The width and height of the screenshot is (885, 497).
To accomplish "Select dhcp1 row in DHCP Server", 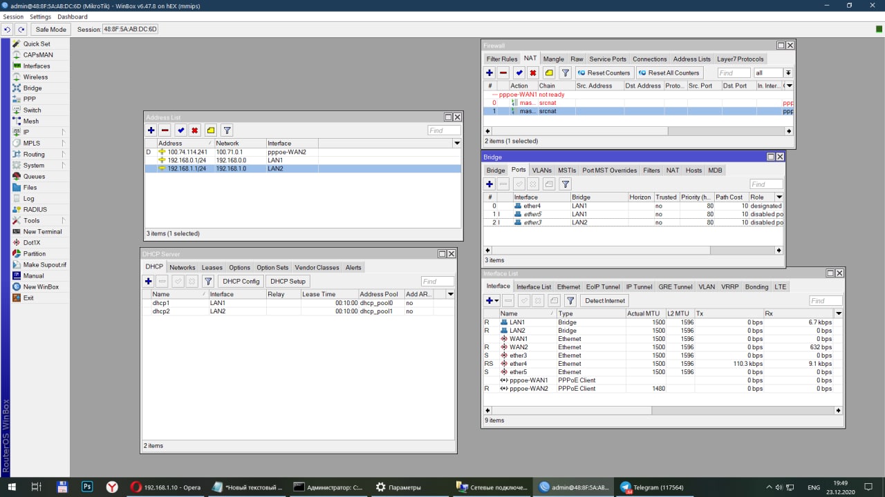I will [x=298, y=303].
